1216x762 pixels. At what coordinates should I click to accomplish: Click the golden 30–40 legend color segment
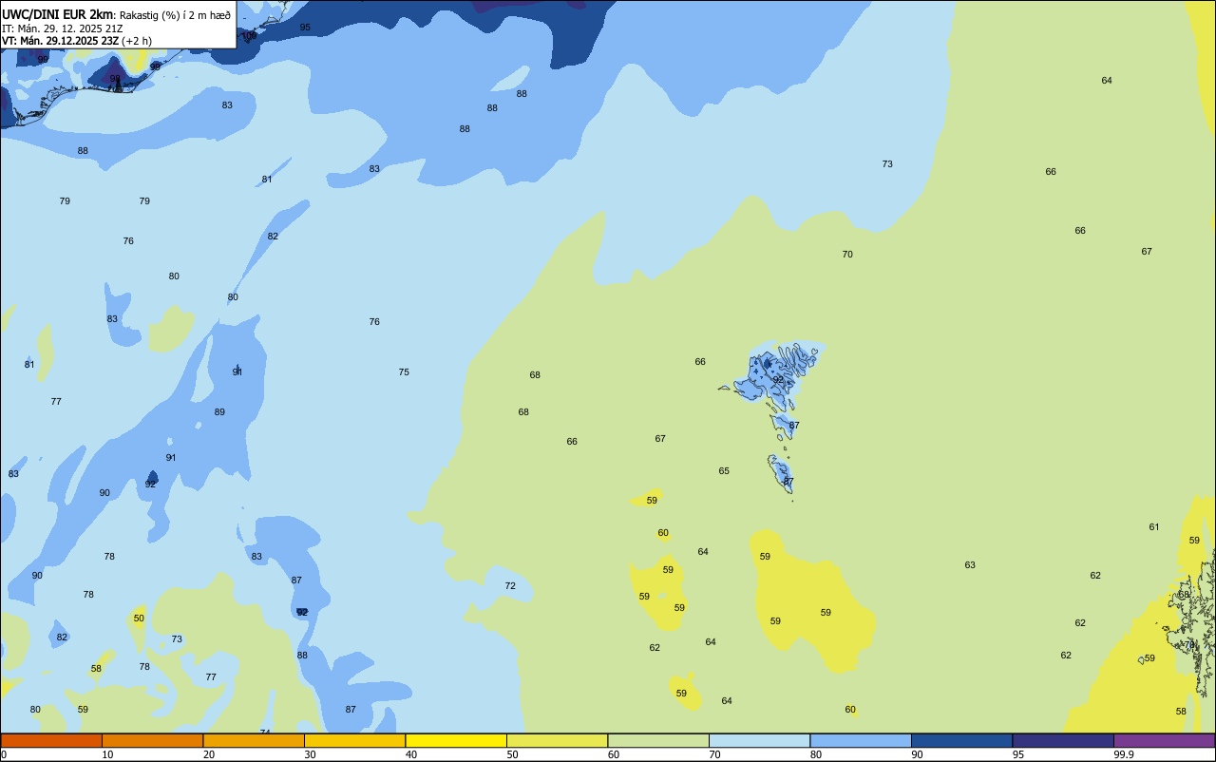click(x=354, y=740)
